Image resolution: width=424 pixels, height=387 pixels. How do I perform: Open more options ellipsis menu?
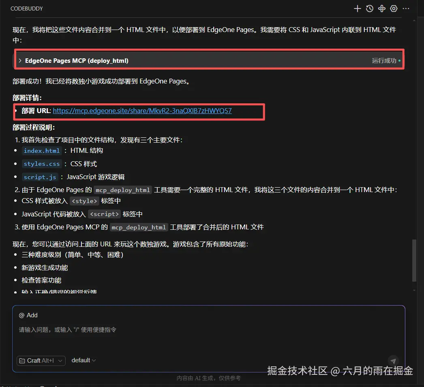(406, 9)
